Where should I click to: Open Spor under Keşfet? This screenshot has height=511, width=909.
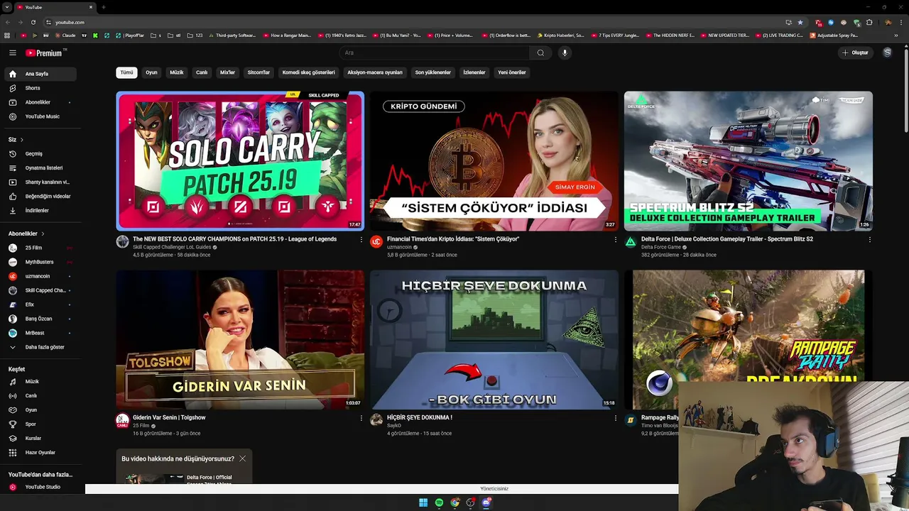coord(40,424)
